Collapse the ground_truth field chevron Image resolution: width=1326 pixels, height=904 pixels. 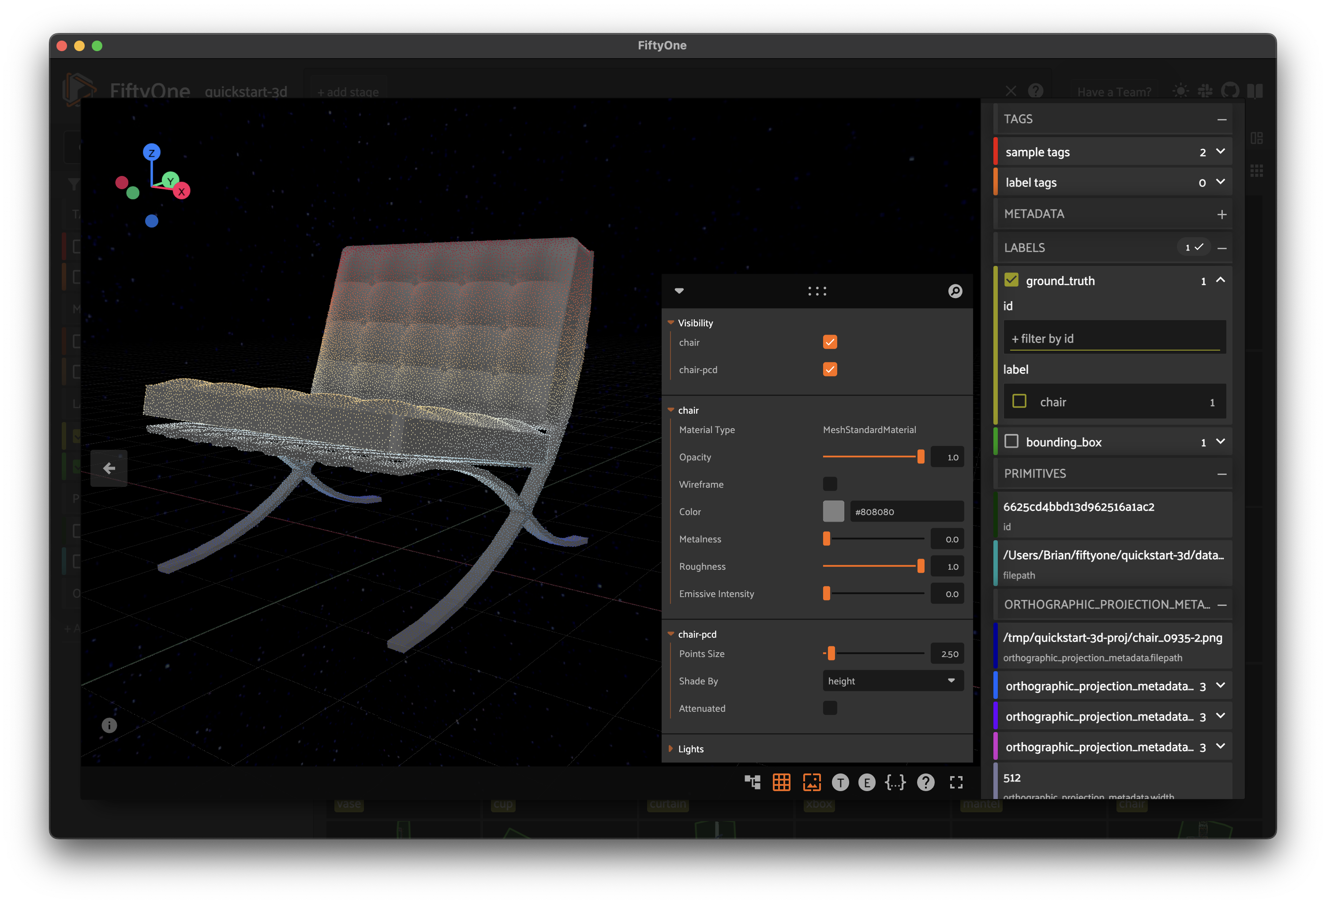[1221, 280]
